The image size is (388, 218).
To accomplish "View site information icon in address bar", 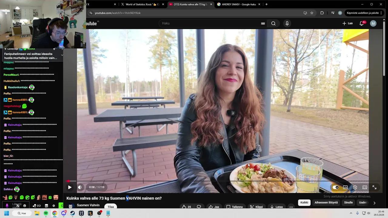I will pos(91,13).
